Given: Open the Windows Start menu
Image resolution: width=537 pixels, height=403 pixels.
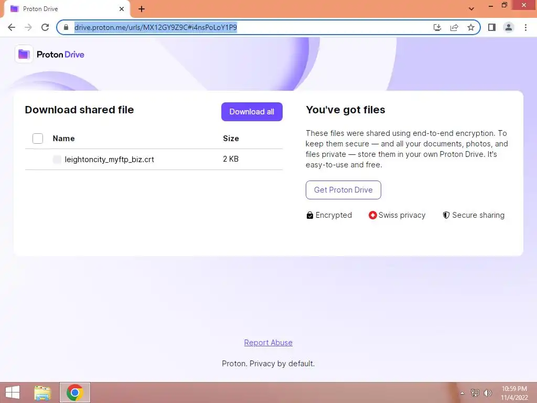Looking at the screenshot, I should (13, 393).
